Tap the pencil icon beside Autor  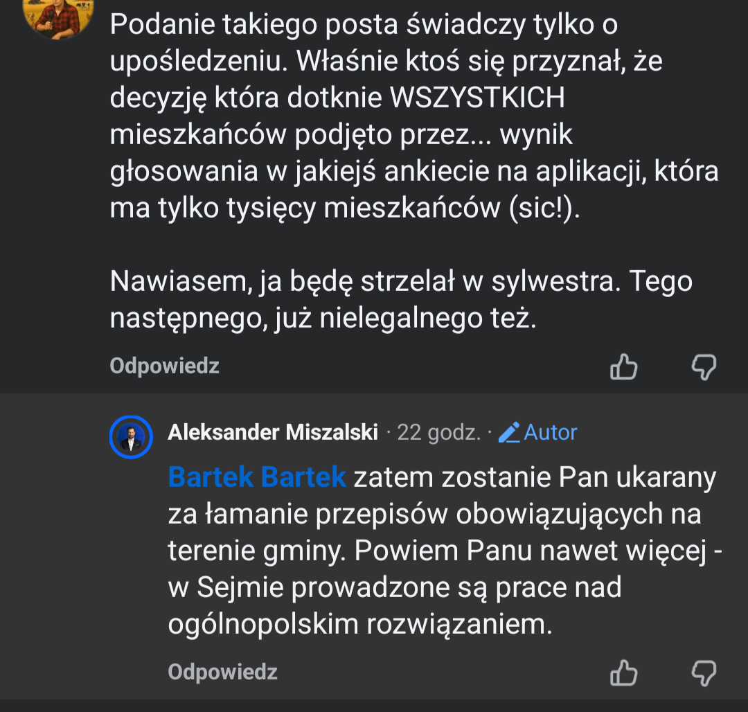pyautogui.click(x=509, y=433)
